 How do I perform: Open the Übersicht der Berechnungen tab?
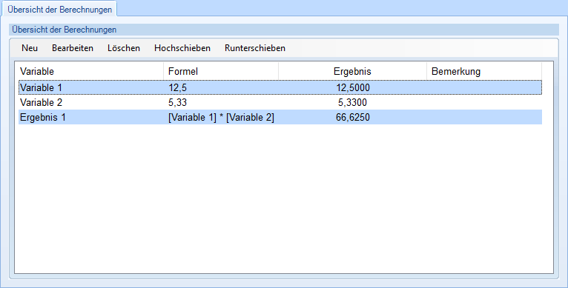pyautogui.click(x=60, y=10)
